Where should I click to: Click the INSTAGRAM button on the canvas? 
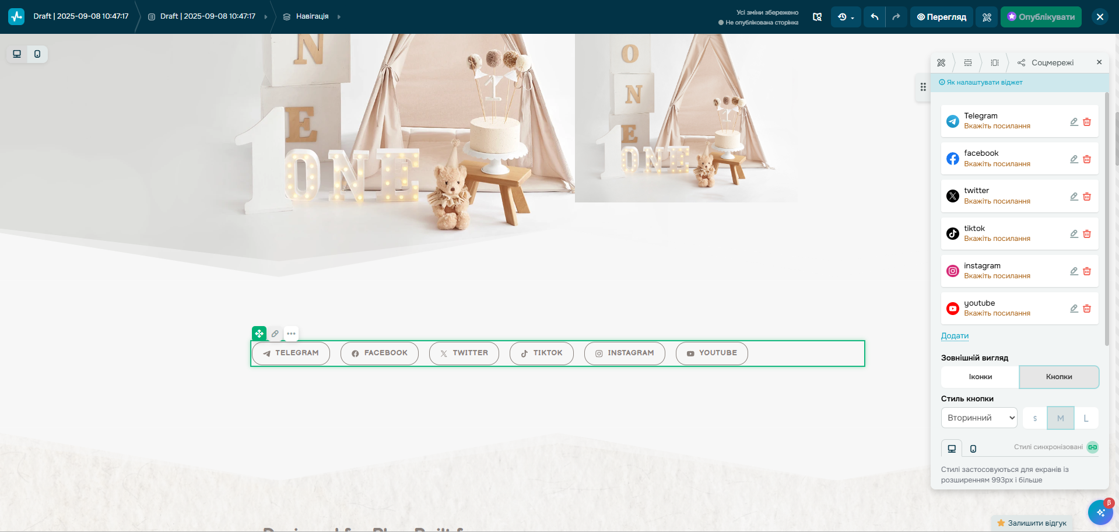point(625,353)
